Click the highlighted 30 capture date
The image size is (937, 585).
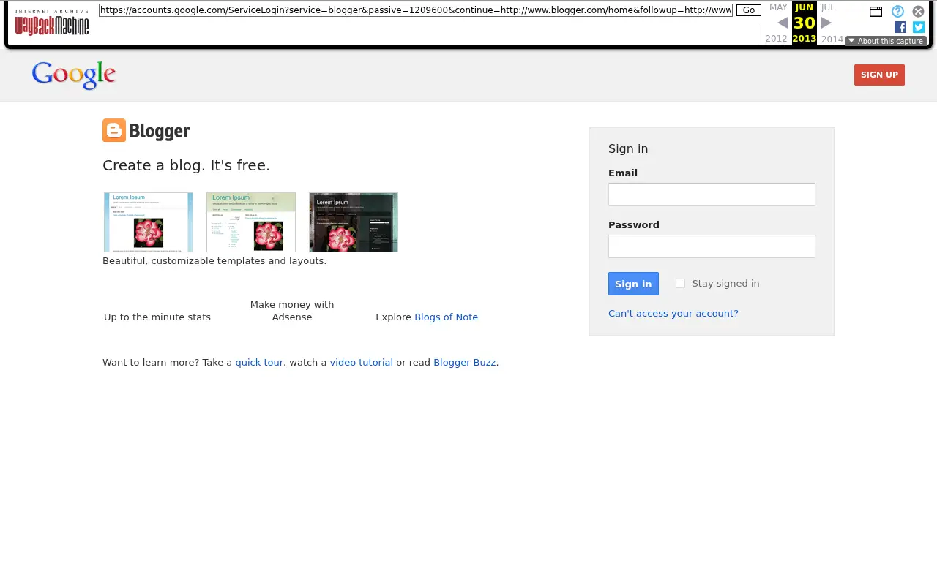tap(805, 23)
